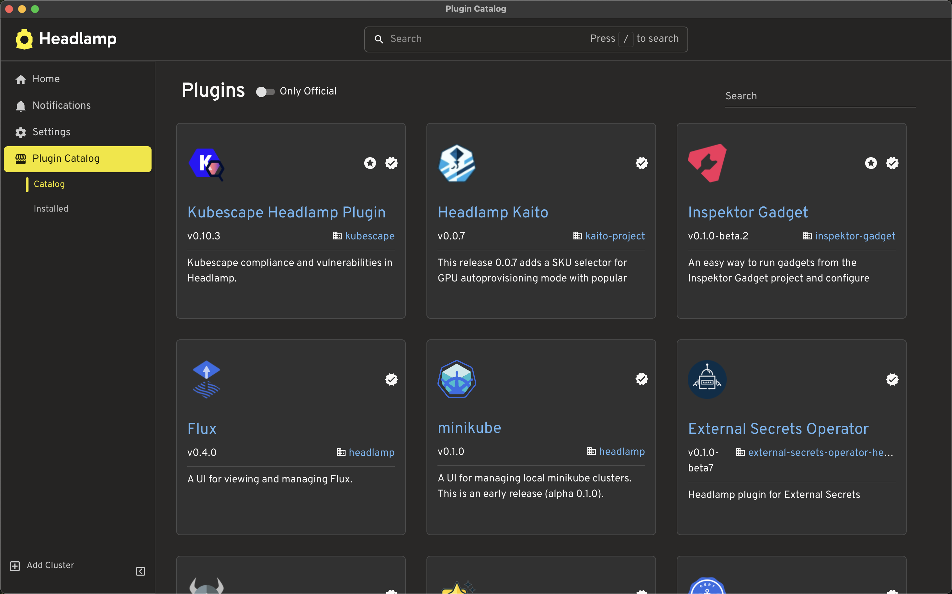The width and height of the screenshot is (952, 594).
Task: Open the Installed plugins section
Action: tap(51, 209)
